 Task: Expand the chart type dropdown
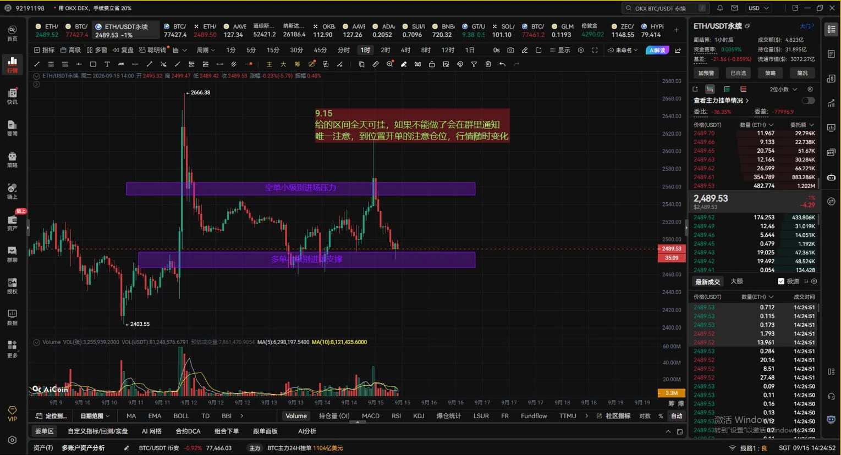pyautogui.click(x=180, y=50)
